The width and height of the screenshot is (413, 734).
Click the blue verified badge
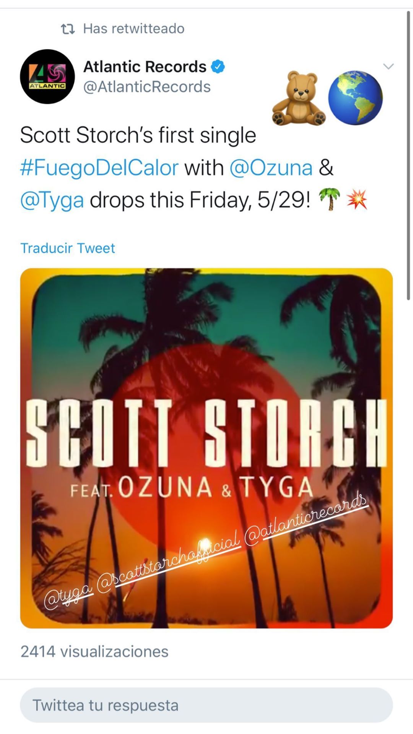click(x=218, y=67)
